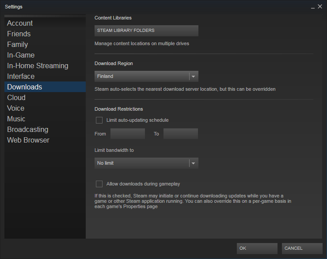
Task: Minimize the Settings window
Action: (x=312, y=7)
